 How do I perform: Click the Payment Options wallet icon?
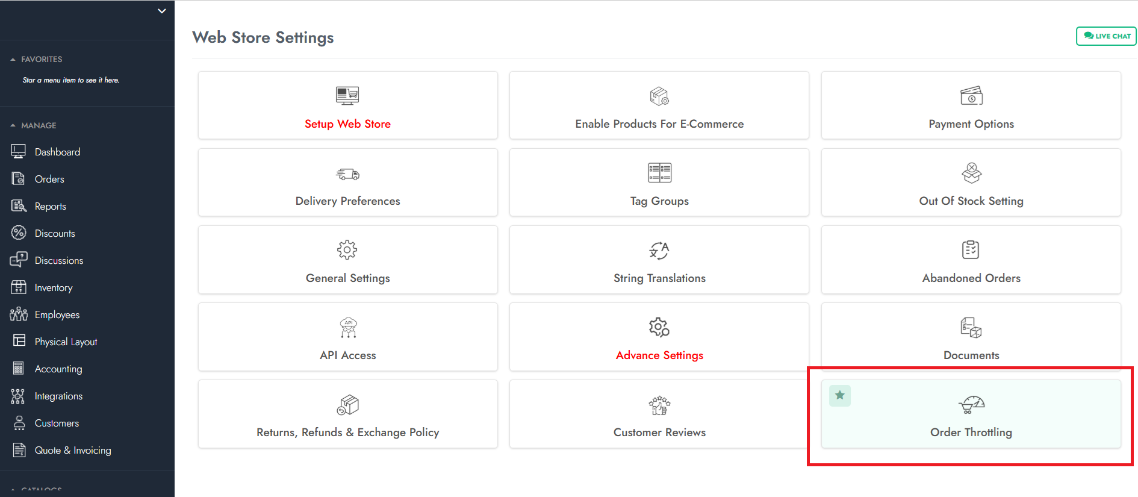[x=971, y=95]
